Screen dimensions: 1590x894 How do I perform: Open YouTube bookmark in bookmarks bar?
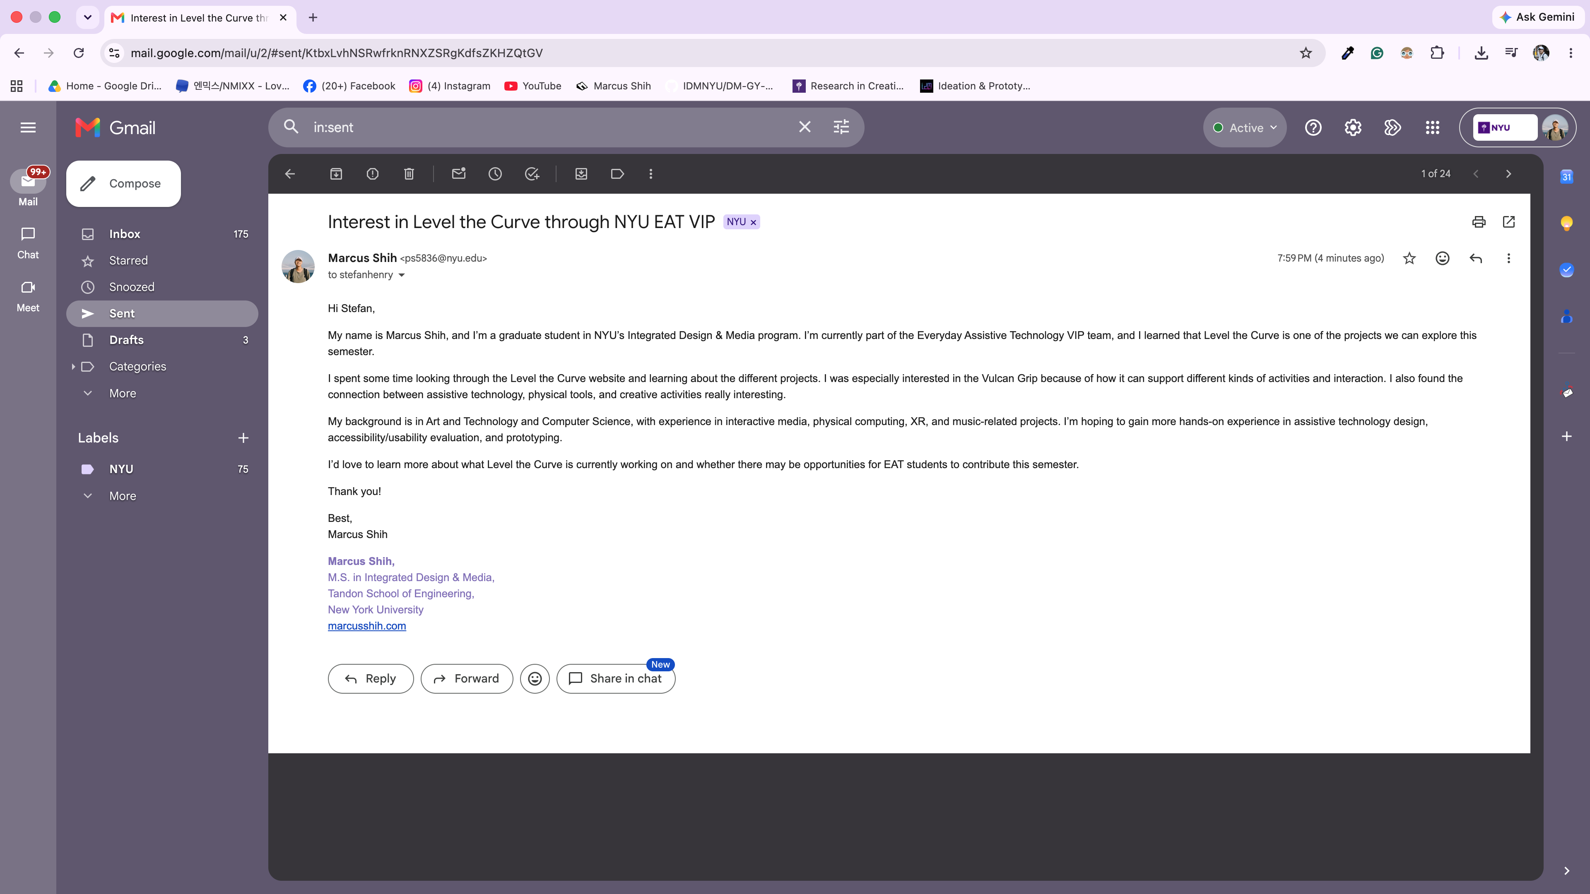[x=532, y=86]
